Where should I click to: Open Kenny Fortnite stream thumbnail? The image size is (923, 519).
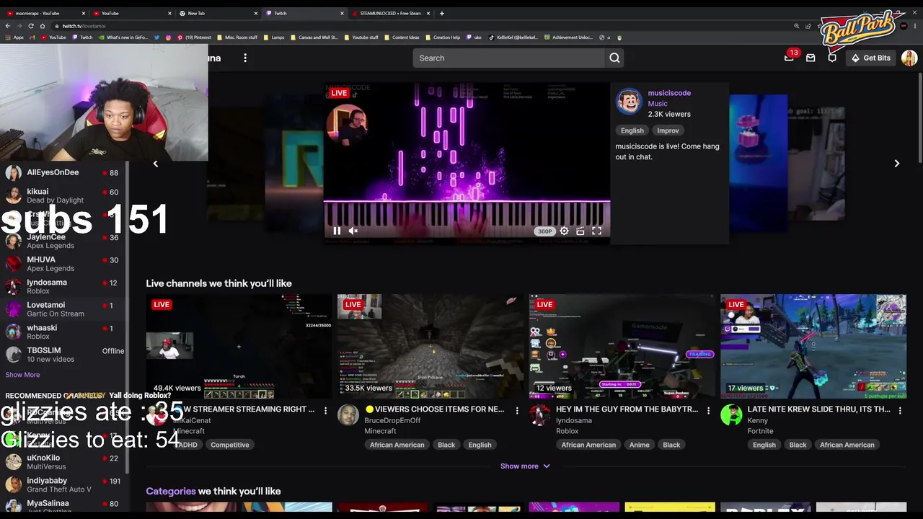(x=813, y=346)
